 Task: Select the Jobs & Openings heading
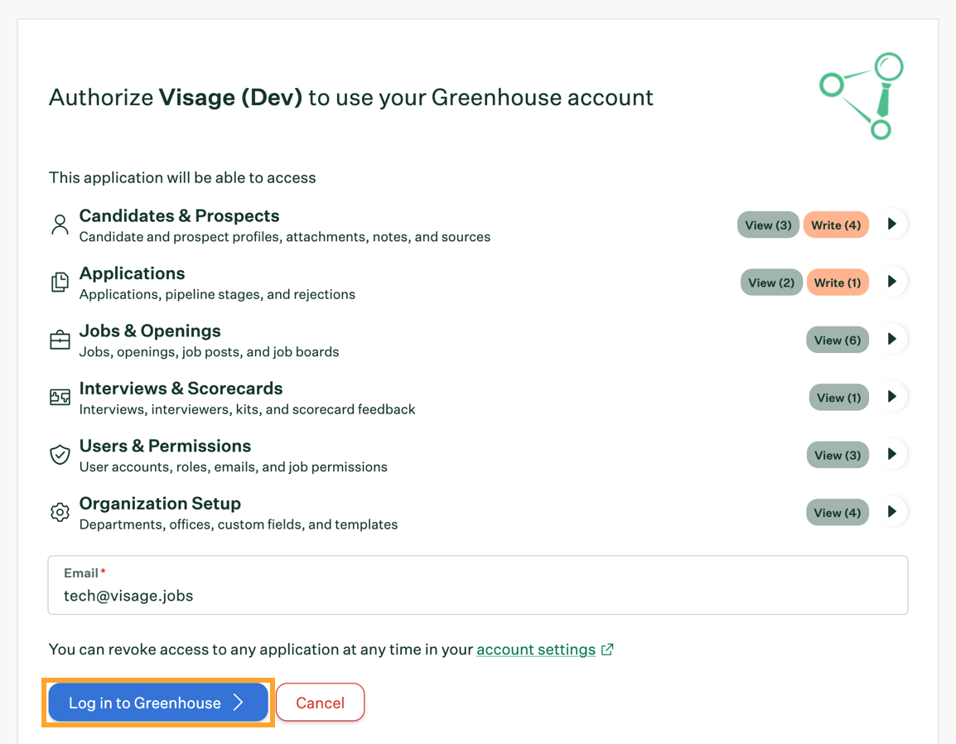[x=150, y=331]
